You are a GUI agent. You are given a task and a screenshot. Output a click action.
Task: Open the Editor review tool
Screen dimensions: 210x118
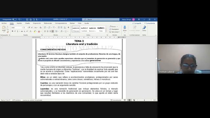click(x=144, y=29)
